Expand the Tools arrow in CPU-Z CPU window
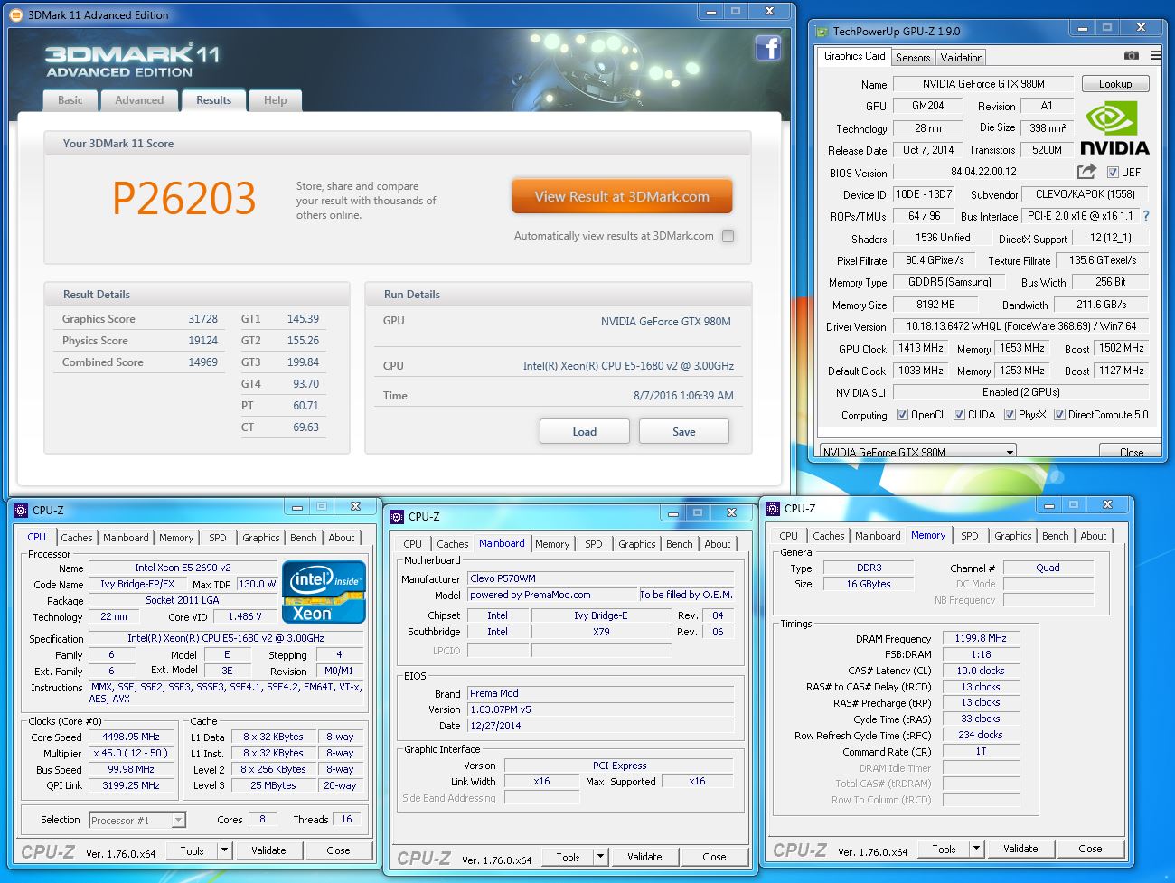 click(224, 850)
